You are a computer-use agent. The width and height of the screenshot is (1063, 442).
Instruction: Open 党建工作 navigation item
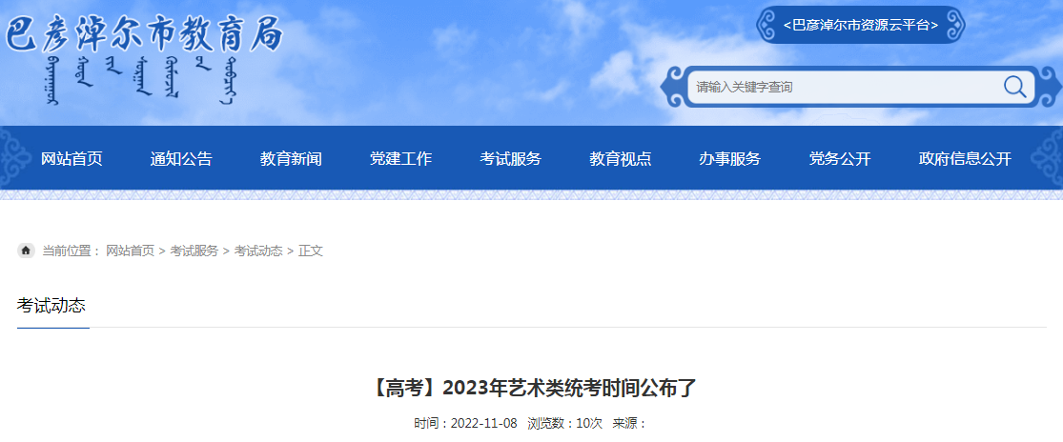[400, 159]
